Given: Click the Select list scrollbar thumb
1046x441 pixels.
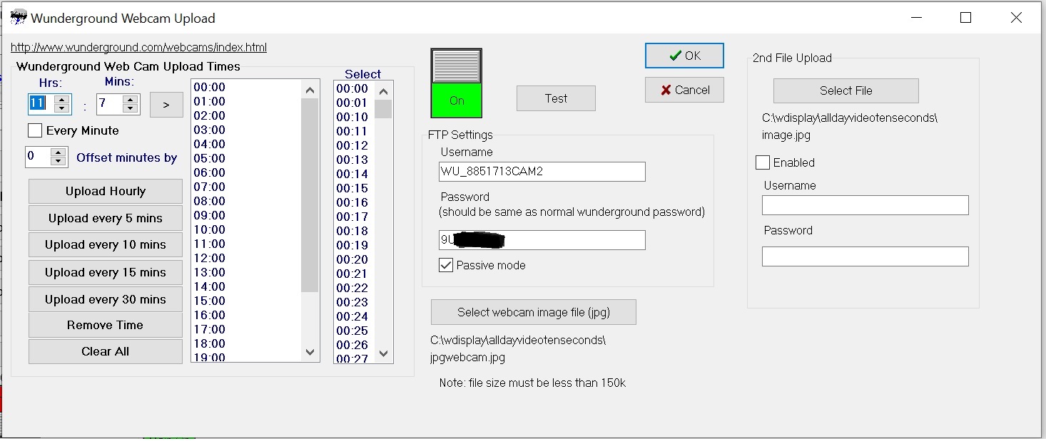Looking at the screenshot, I should point(383,109).
